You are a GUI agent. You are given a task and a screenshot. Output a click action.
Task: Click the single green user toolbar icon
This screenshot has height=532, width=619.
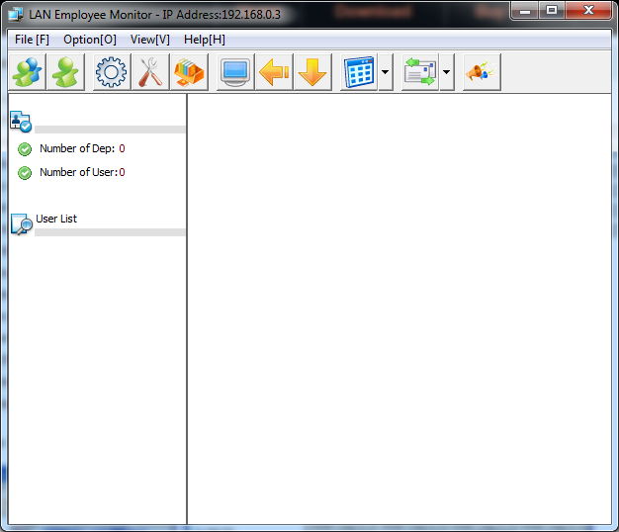click(x=65, y=72)
